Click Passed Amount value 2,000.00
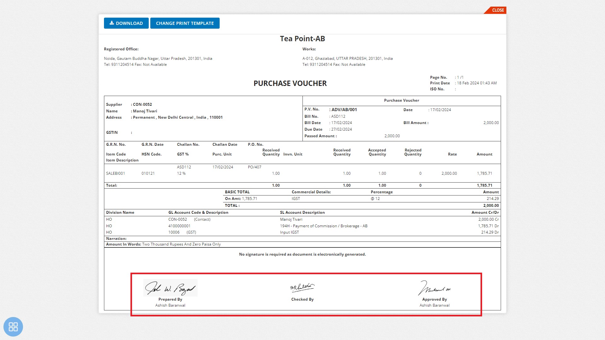This screenshot has width=605, height=340. [392, 136]
